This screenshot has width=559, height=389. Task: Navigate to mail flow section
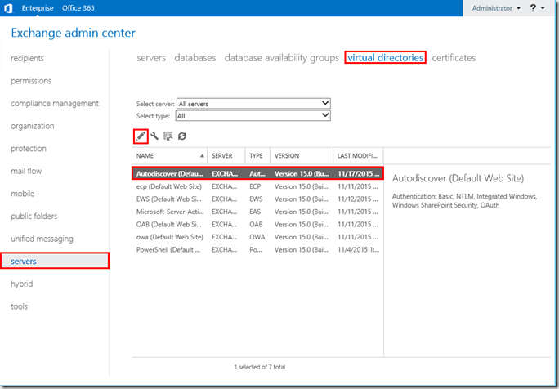click(x=26, y=172)
